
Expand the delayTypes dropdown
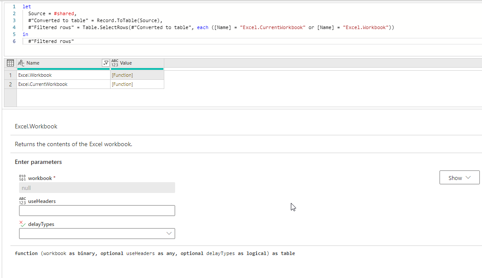(x=97, y=233)
